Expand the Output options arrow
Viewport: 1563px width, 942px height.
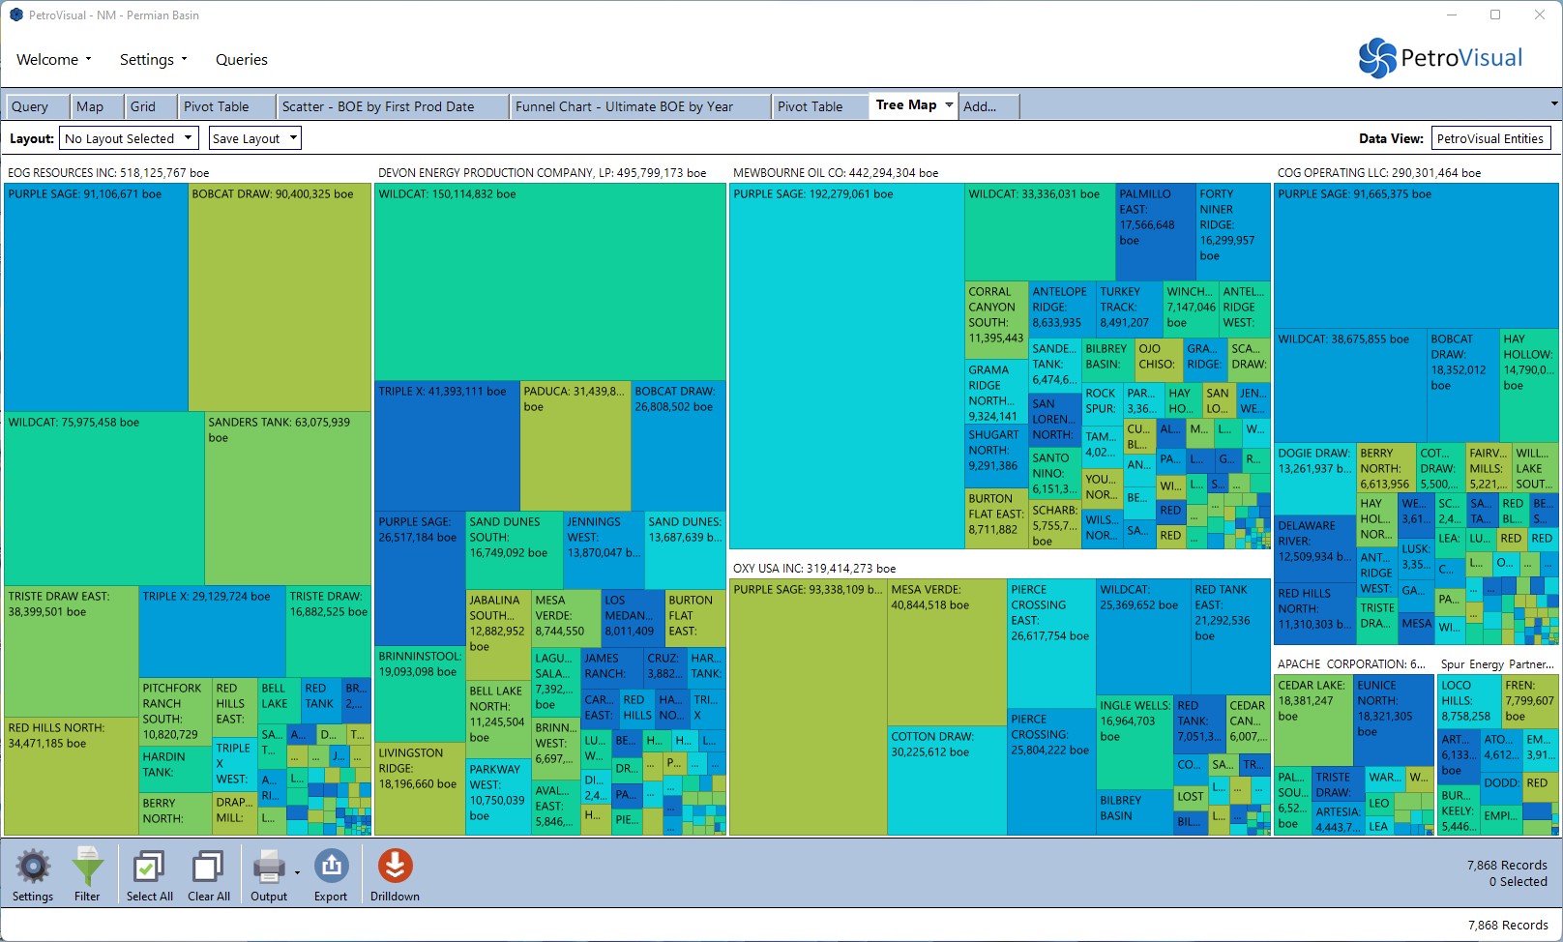(x=297, y=872)
